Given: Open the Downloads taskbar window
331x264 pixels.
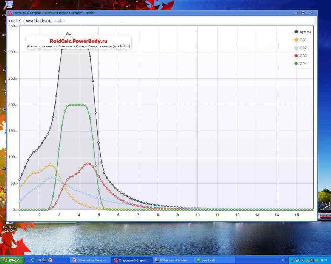Looking at the screenshot, I should coord(215,260).
